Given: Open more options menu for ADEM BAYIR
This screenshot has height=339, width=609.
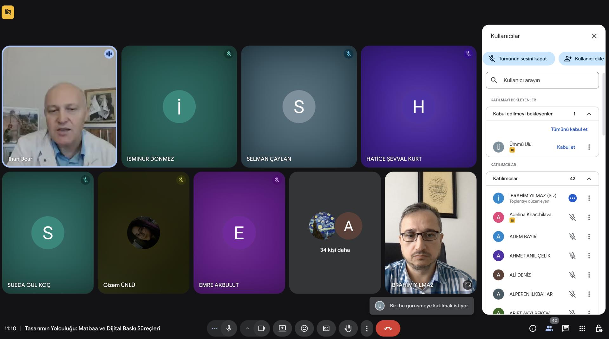Looking at the screenshot, I should (x=589, y=237).
